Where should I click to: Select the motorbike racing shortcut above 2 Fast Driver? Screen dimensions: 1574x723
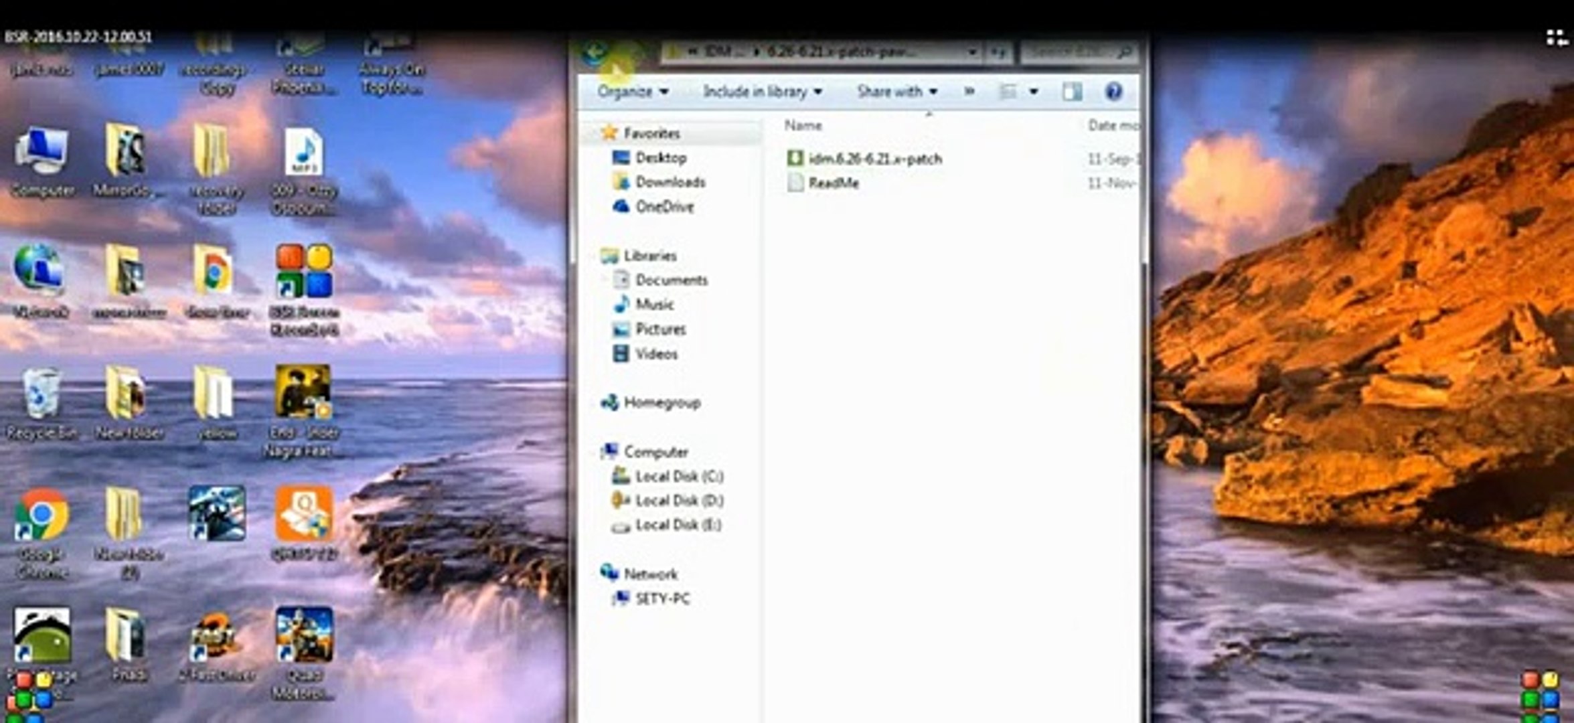[216, 514]
